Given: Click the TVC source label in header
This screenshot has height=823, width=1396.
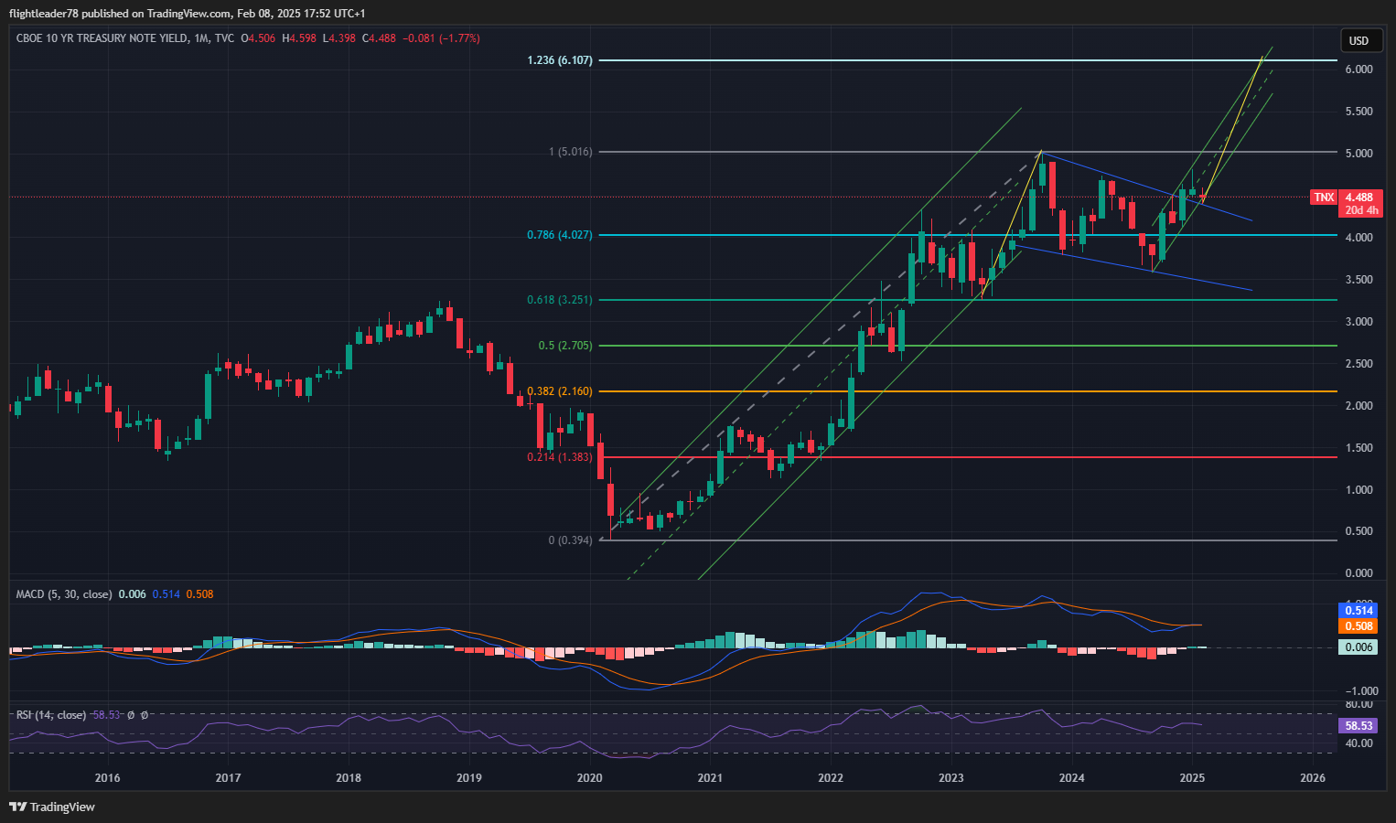Looking at the screenshot, I should 224,38.
